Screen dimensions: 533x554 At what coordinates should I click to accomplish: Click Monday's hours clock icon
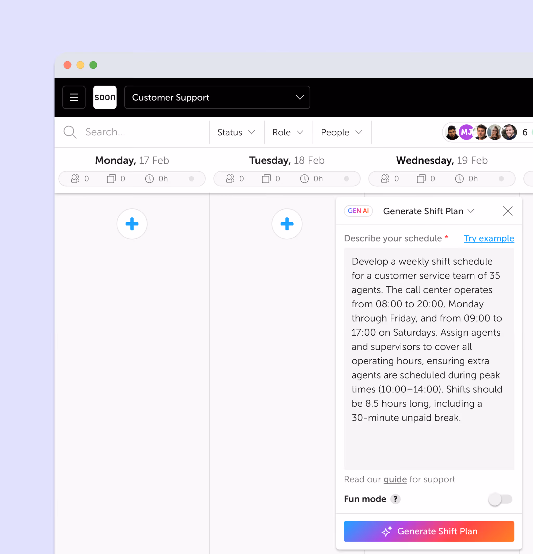coord(149,179)
